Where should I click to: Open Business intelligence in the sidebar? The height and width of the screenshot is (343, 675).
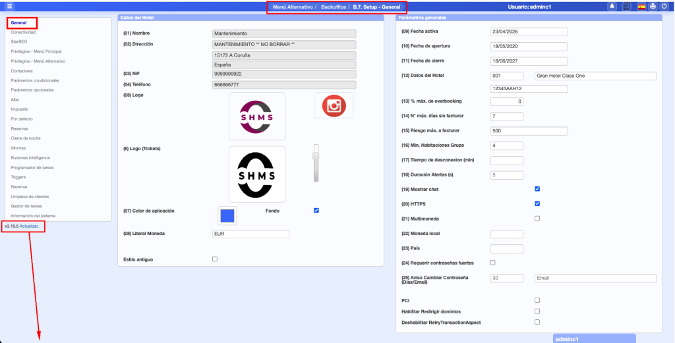(30, 158)
